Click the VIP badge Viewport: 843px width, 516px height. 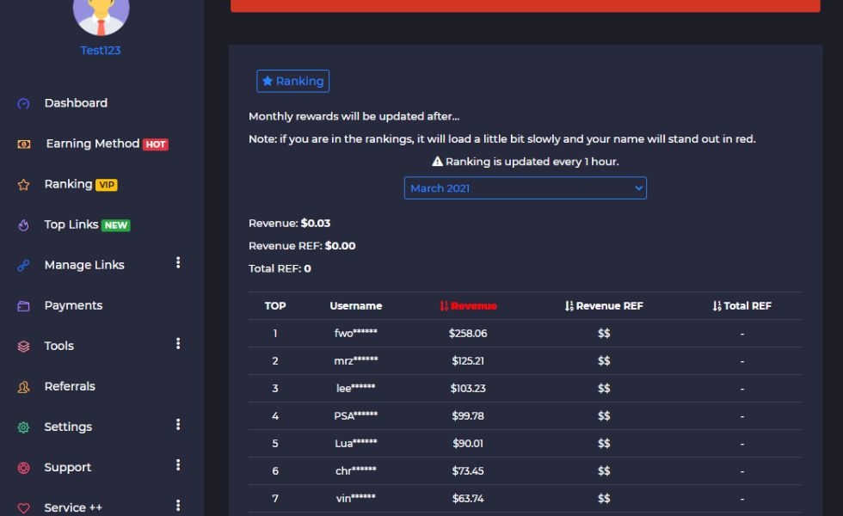pos(107,185)
